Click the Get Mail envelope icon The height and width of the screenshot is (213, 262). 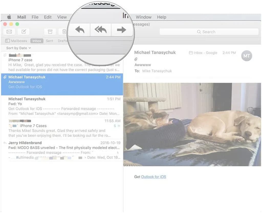(9, 32)
